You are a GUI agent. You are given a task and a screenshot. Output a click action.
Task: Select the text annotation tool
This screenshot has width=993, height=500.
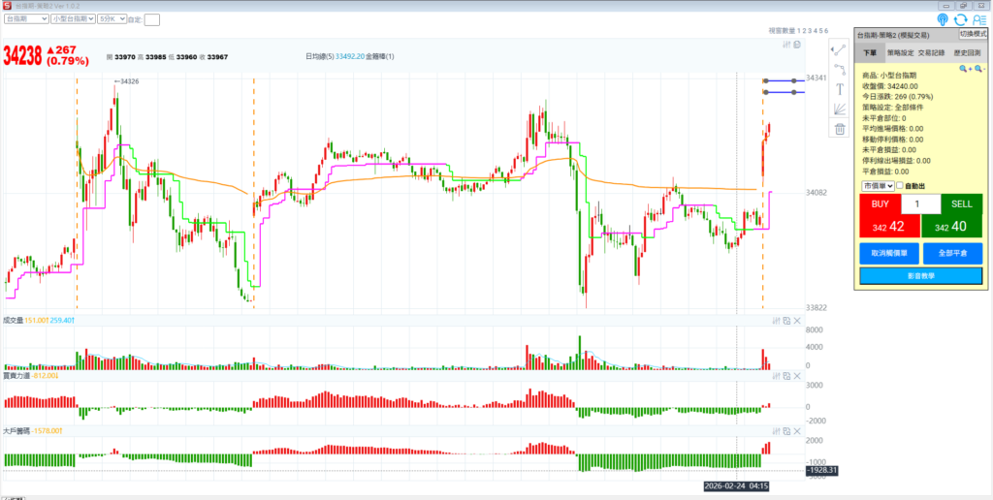[x=840, y=89]
